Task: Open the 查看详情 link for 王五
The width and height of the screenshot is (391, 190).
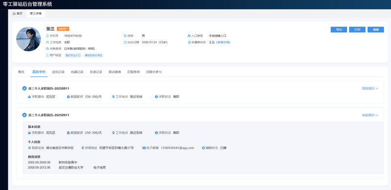Action: [x=224, y=42]
